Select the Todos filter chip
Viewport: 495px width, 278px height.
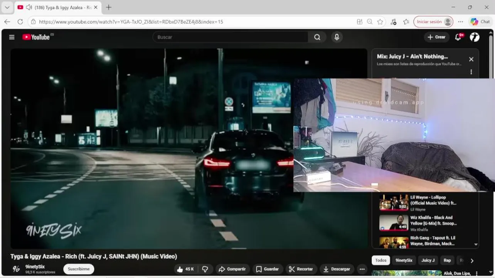[x=381, y=260]
